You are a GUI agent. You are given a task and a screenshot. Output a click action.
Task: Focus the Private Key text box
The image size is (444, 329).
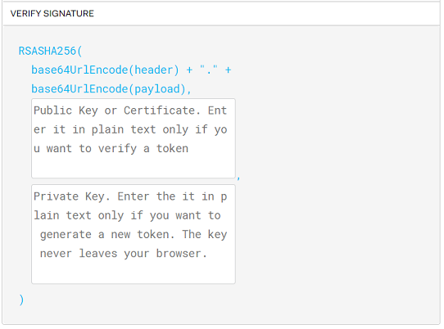point(134,234)
